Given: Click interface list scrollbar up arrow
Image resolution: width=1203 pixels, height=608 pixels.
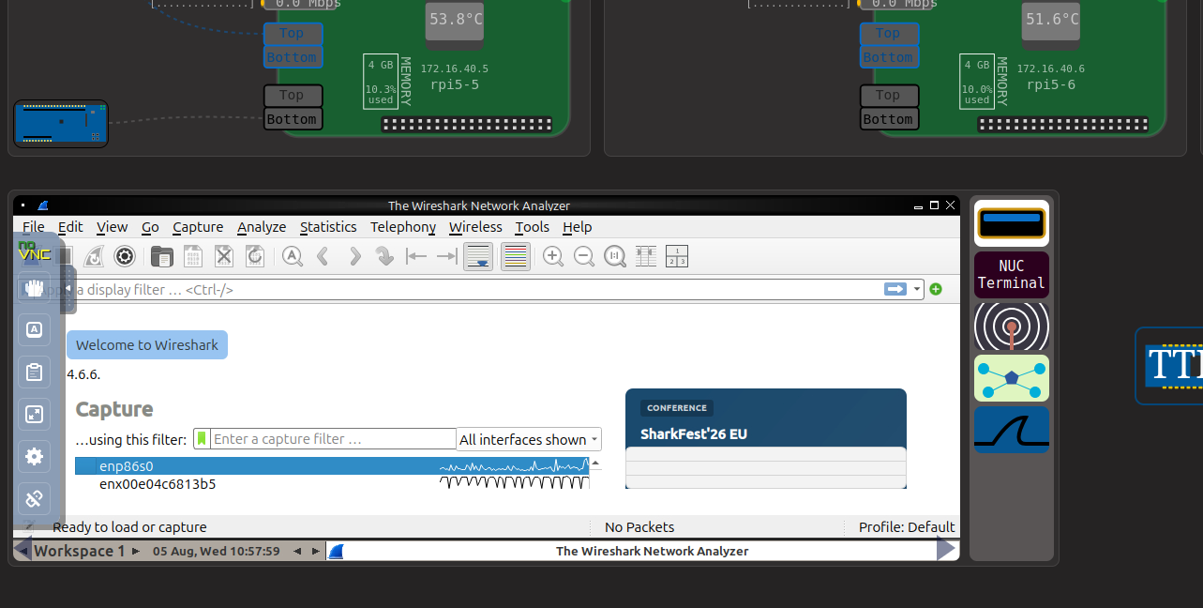Looking at the screenshot, I should coord(595,464).
